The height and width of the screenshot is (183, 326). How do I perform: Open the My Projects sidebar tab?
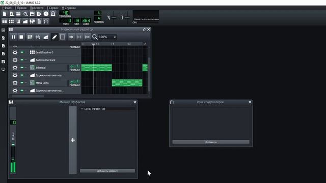4,38
